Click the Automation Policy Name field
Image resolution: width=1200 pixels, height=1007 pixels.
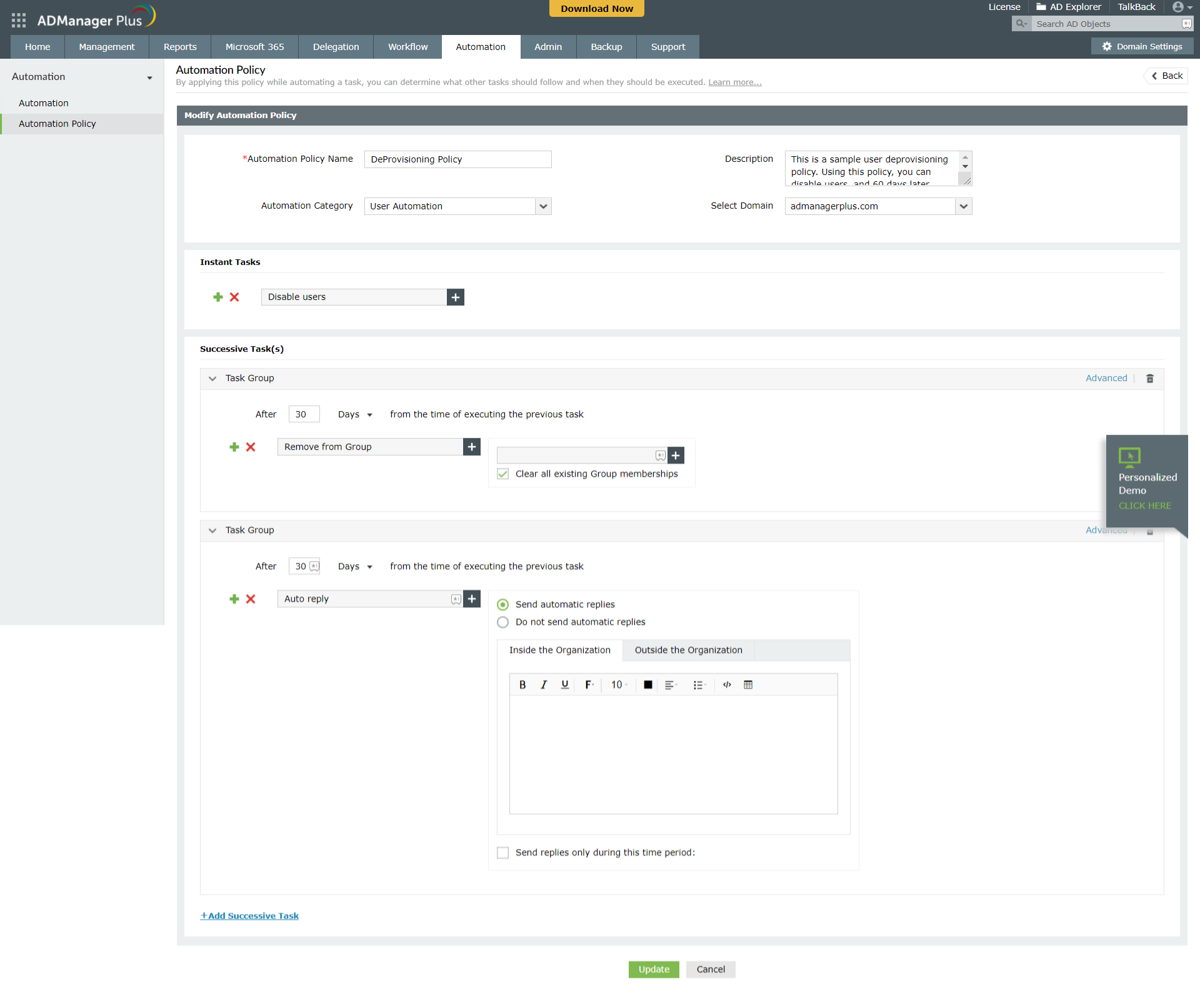(x=457, y=159)
